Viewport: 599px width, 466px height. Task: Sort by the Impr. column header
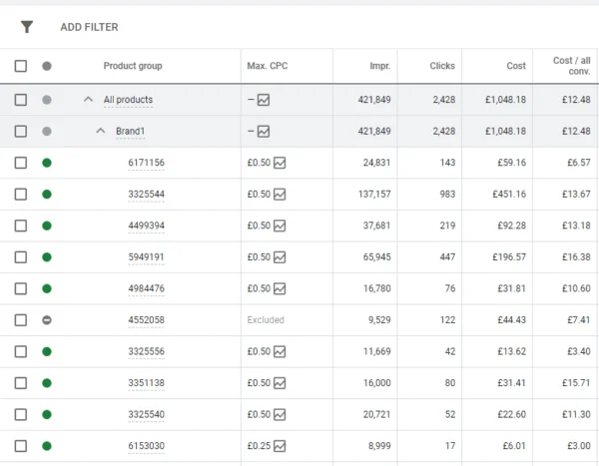378,67
